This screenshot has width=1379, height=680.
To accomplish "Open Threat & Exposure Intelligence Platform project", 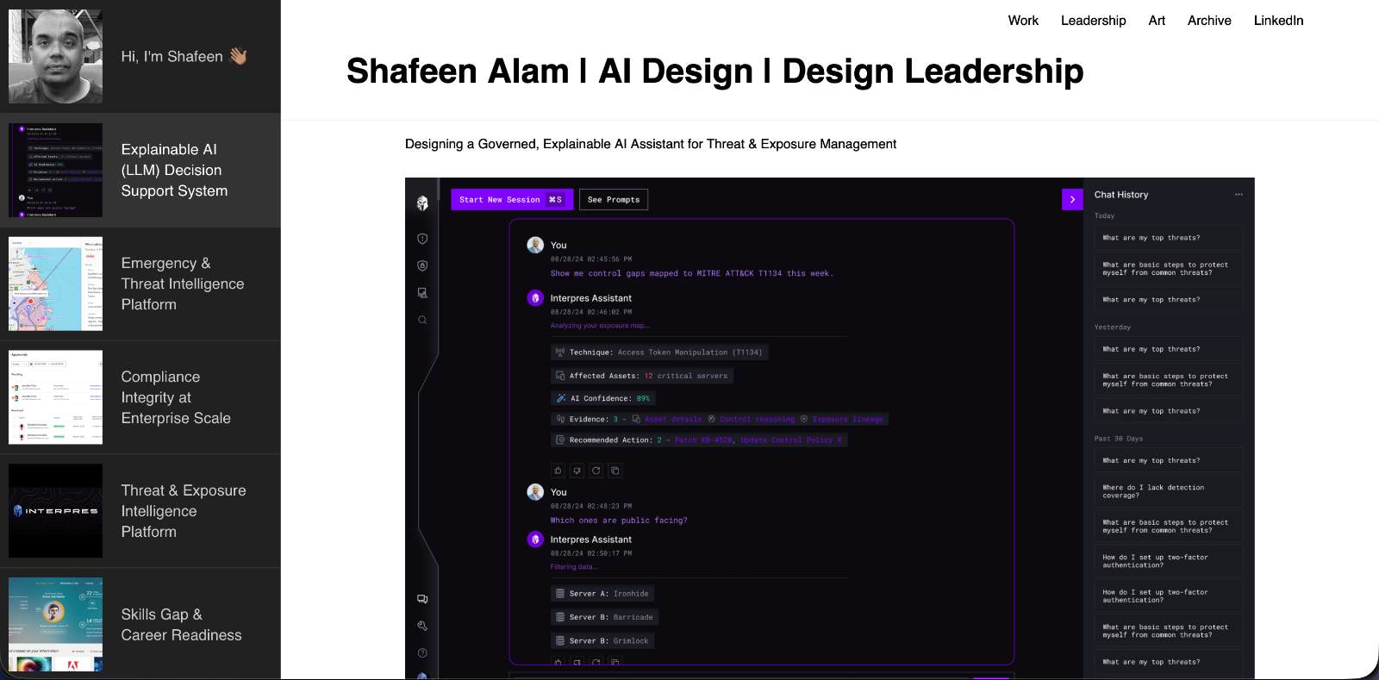I will 140,511.
